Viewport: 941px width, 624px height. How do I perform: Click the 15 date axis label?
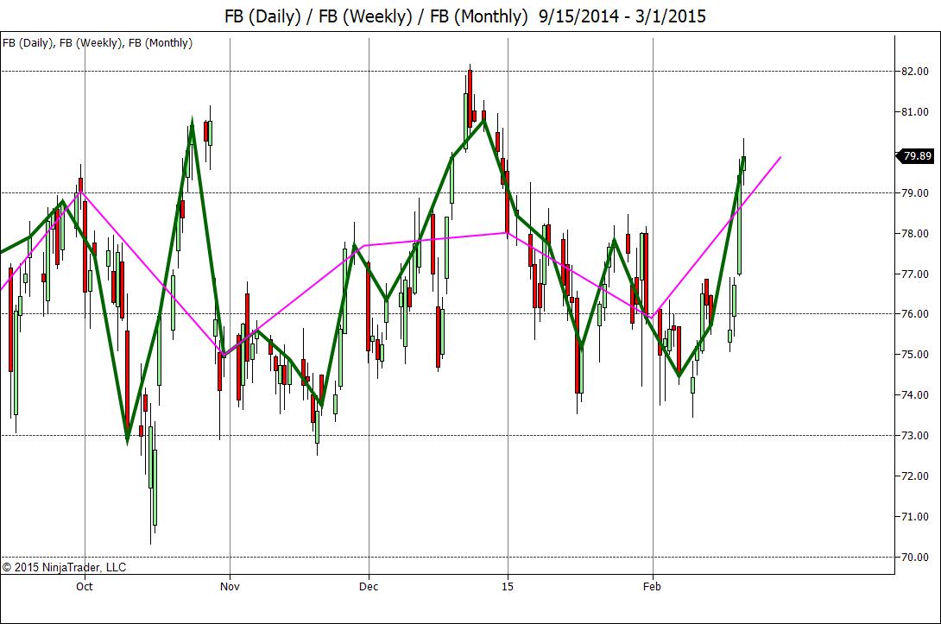click(508, 586)
